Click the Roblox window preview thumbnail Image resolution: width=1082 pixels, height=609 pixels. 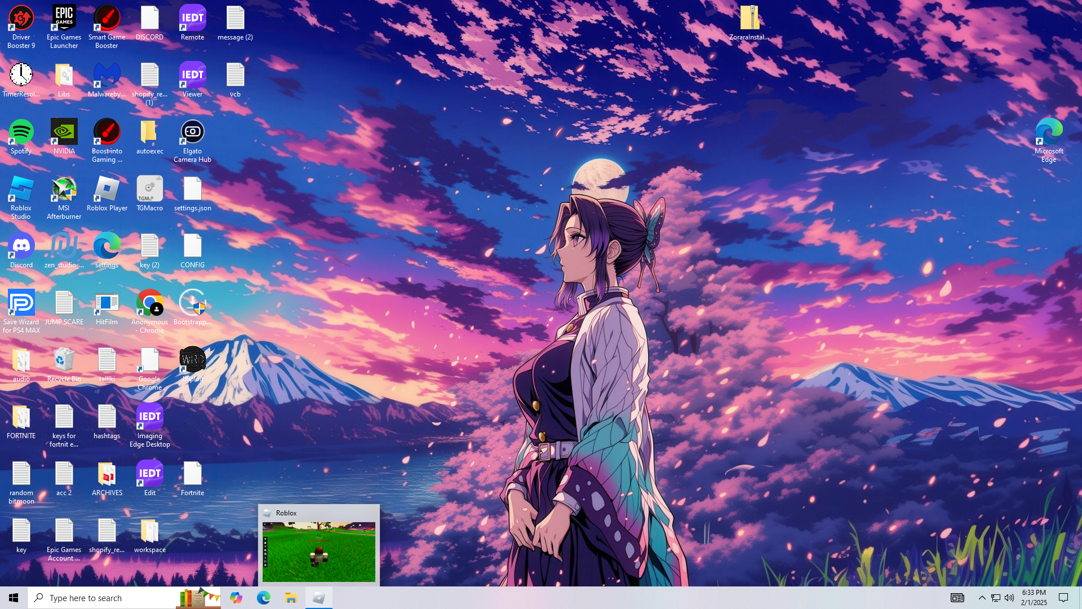tap(318, 551)
